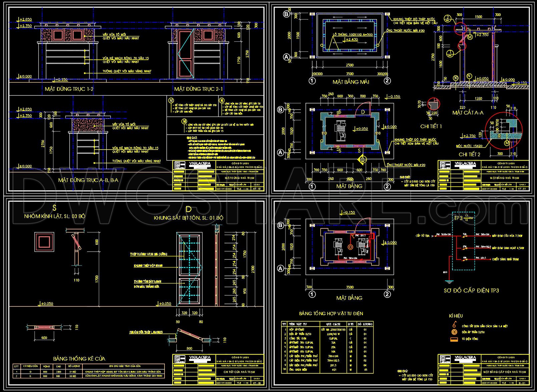This screenshot has height=392, width=537.
Task: Select the MẶT ĐỨNG TRỤC A-B, B-A title
Action: (x=88, y=180)
